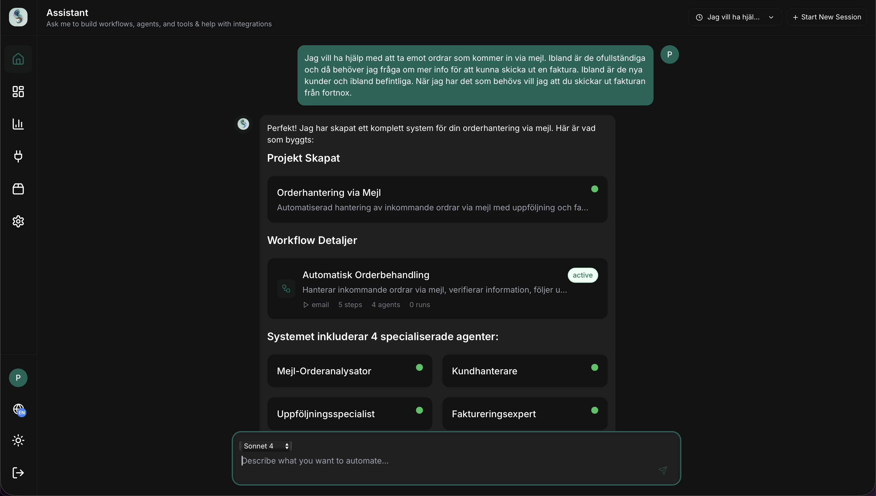876x496 pixels.
Task: Open the dashboard grid icon in sidebar
Action: pos(18,91)
